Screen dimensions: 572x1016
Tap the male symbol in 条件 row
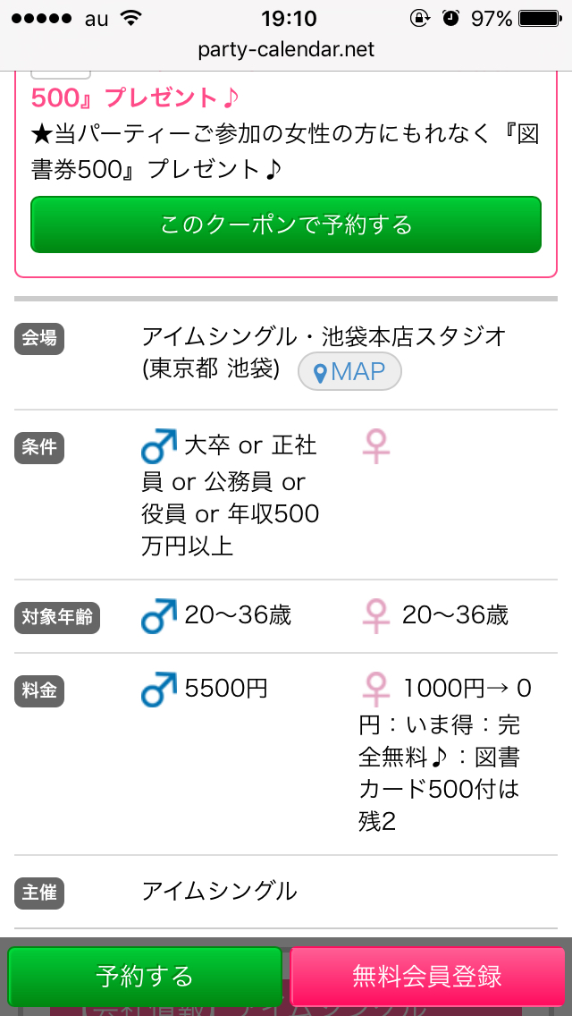pyautogui.click(x=159, y=445)
